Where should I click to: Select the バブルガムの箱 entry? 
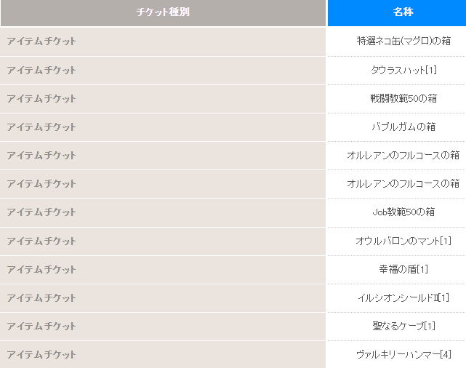click(403, 127)
